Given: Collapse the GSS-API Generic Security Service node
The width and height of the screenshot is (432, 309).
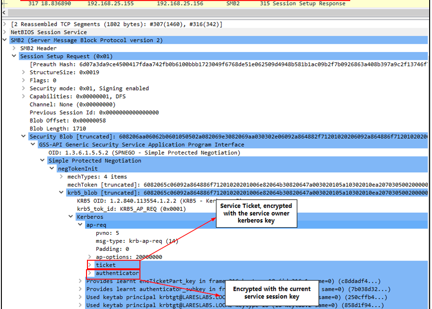Looking at the screenshot, I should pyautogui.click(x=33, y=145).
